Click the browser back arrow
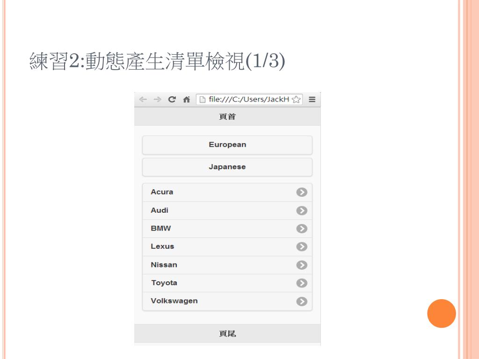The image size is (479, 359). coord(143,100)
